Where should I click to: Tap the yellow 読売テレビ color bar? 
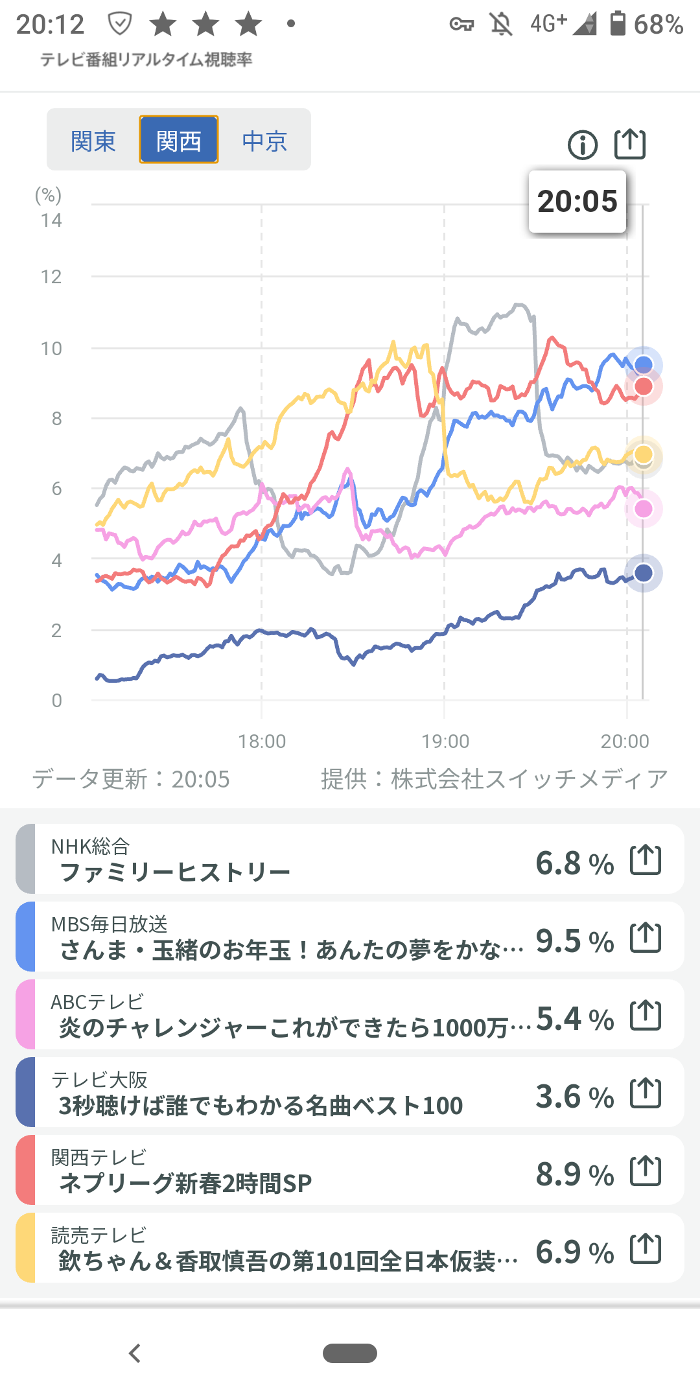tap(25, 1248)
